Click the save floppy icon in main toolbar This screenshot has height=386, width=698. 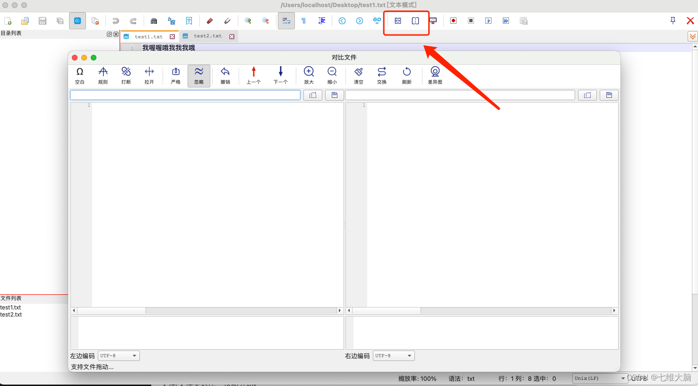pyautogui.click(x=43, y=21)
